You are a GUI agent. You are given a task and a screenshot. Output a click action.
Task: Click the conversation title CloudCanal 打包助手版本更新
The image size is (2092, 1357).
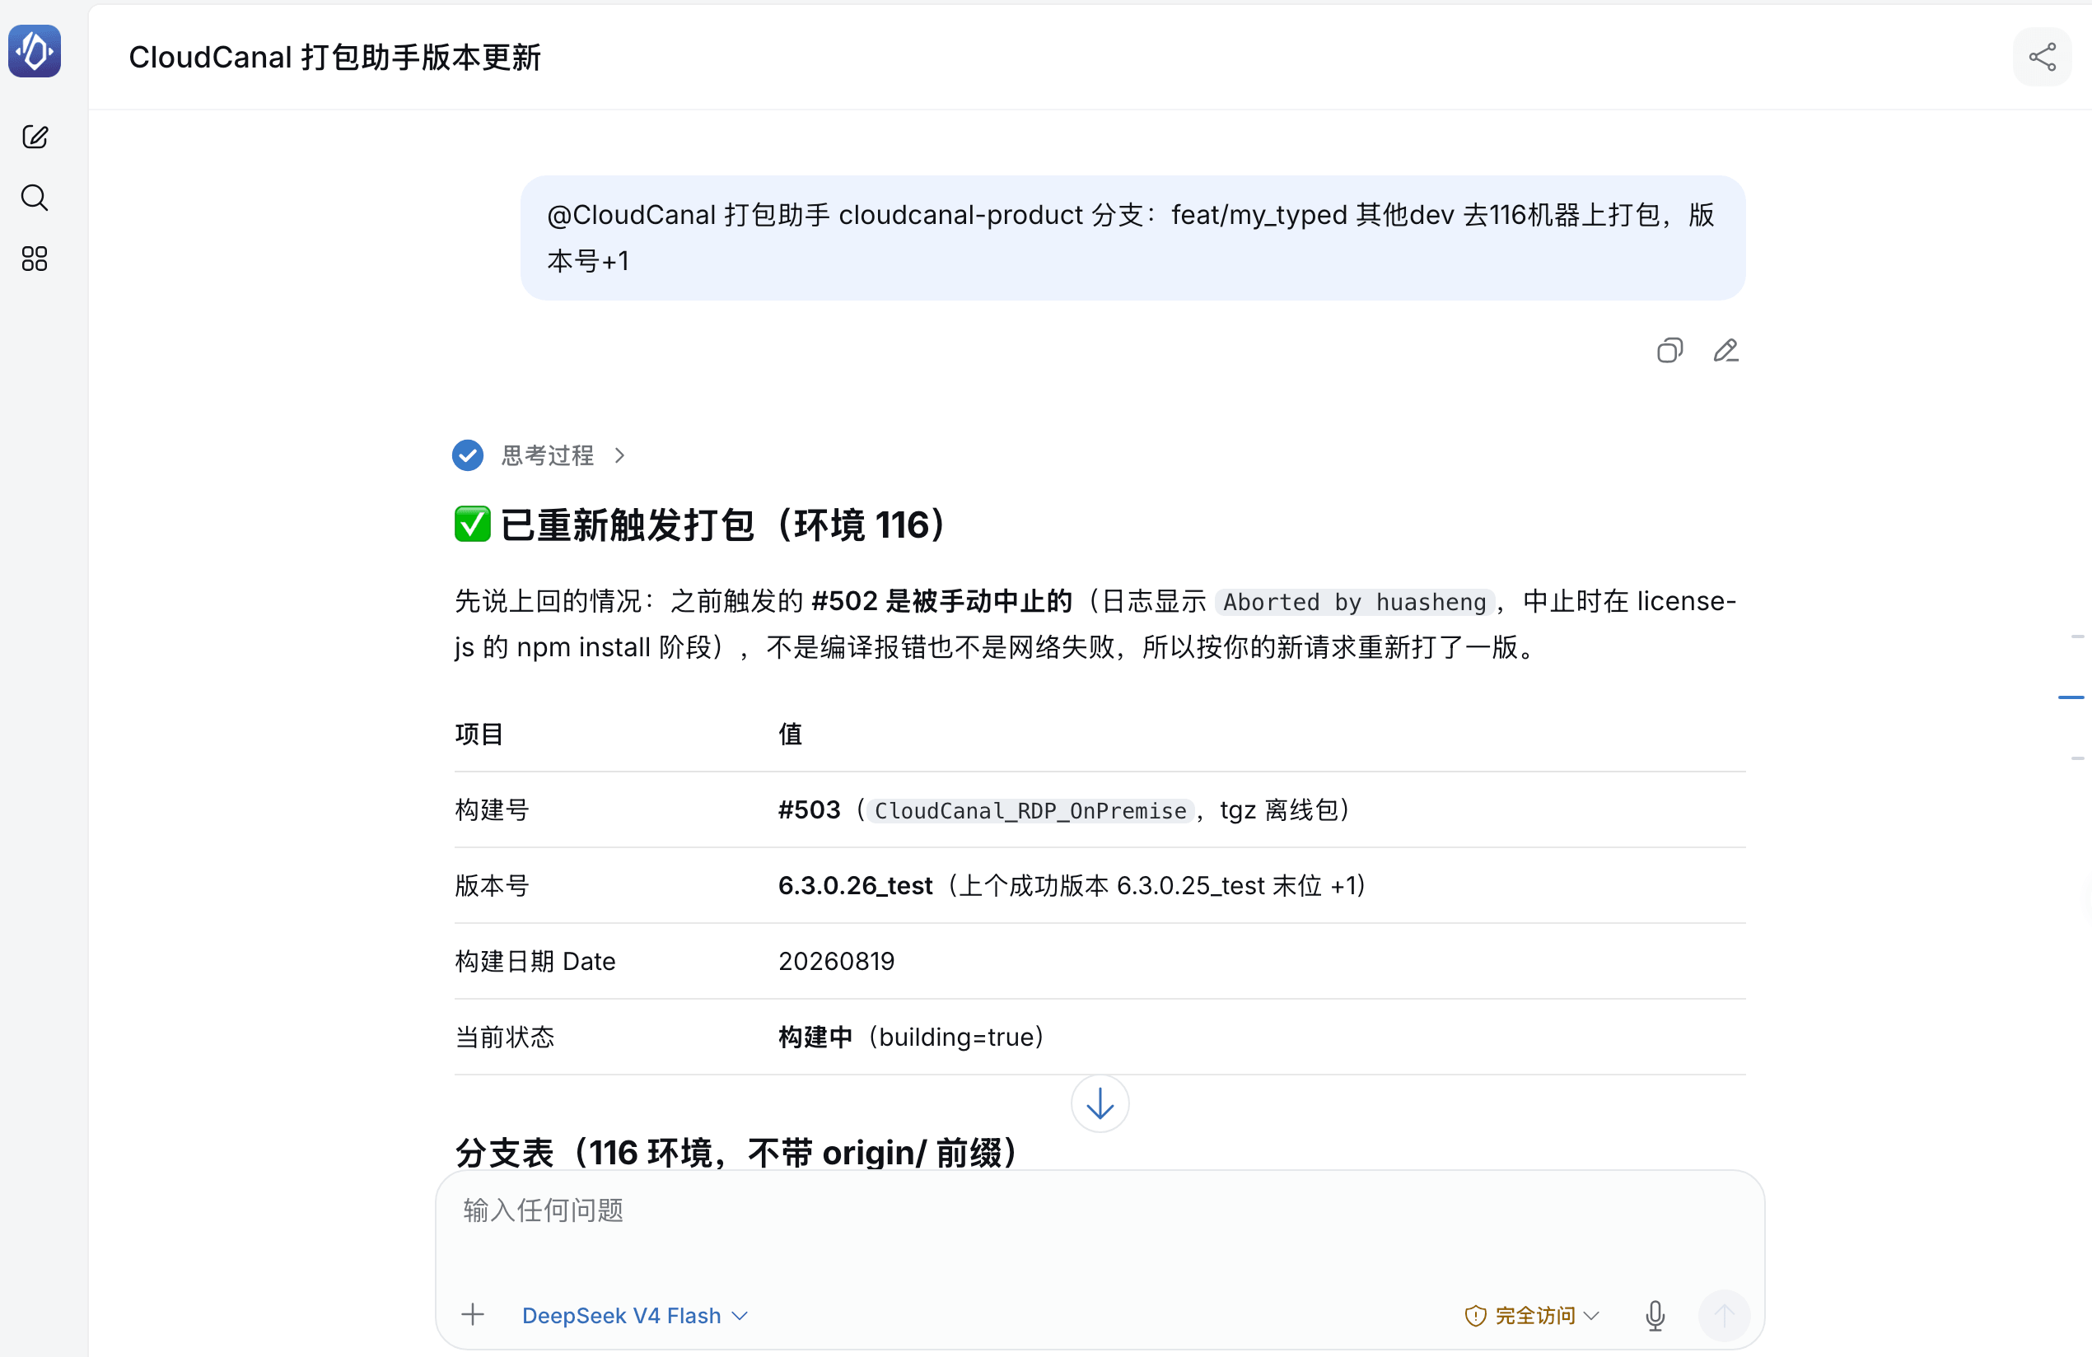tap(335, 57)
